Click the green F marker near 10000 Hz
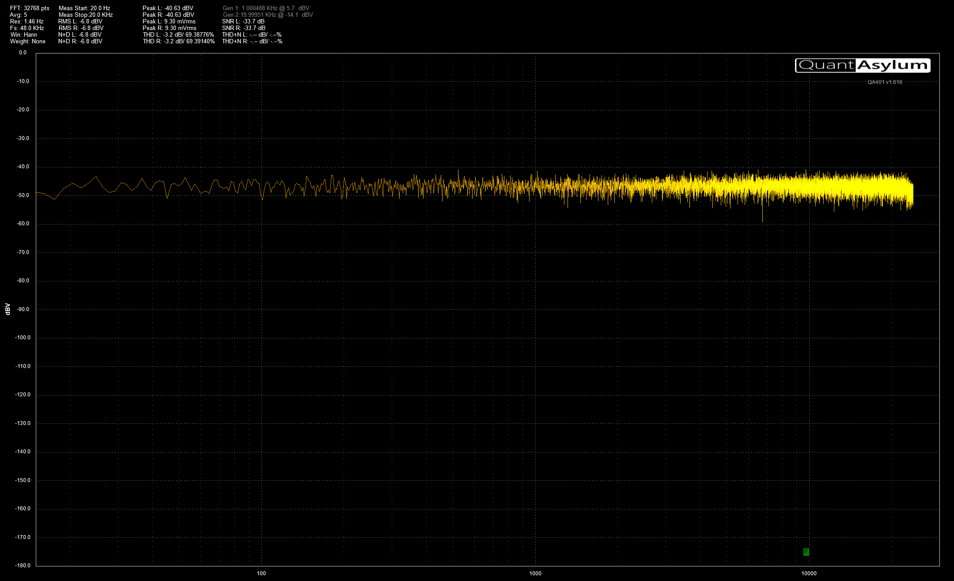 pyautogui.click(x=806, y=552)
